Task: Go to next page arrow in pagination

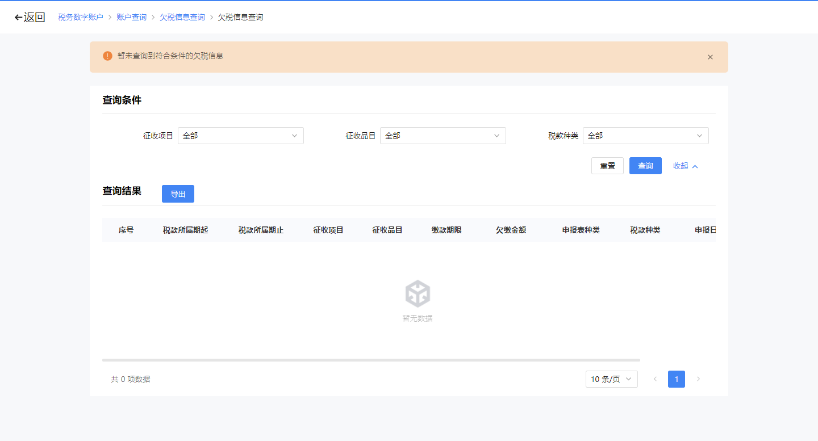Action: pos(698,379)
